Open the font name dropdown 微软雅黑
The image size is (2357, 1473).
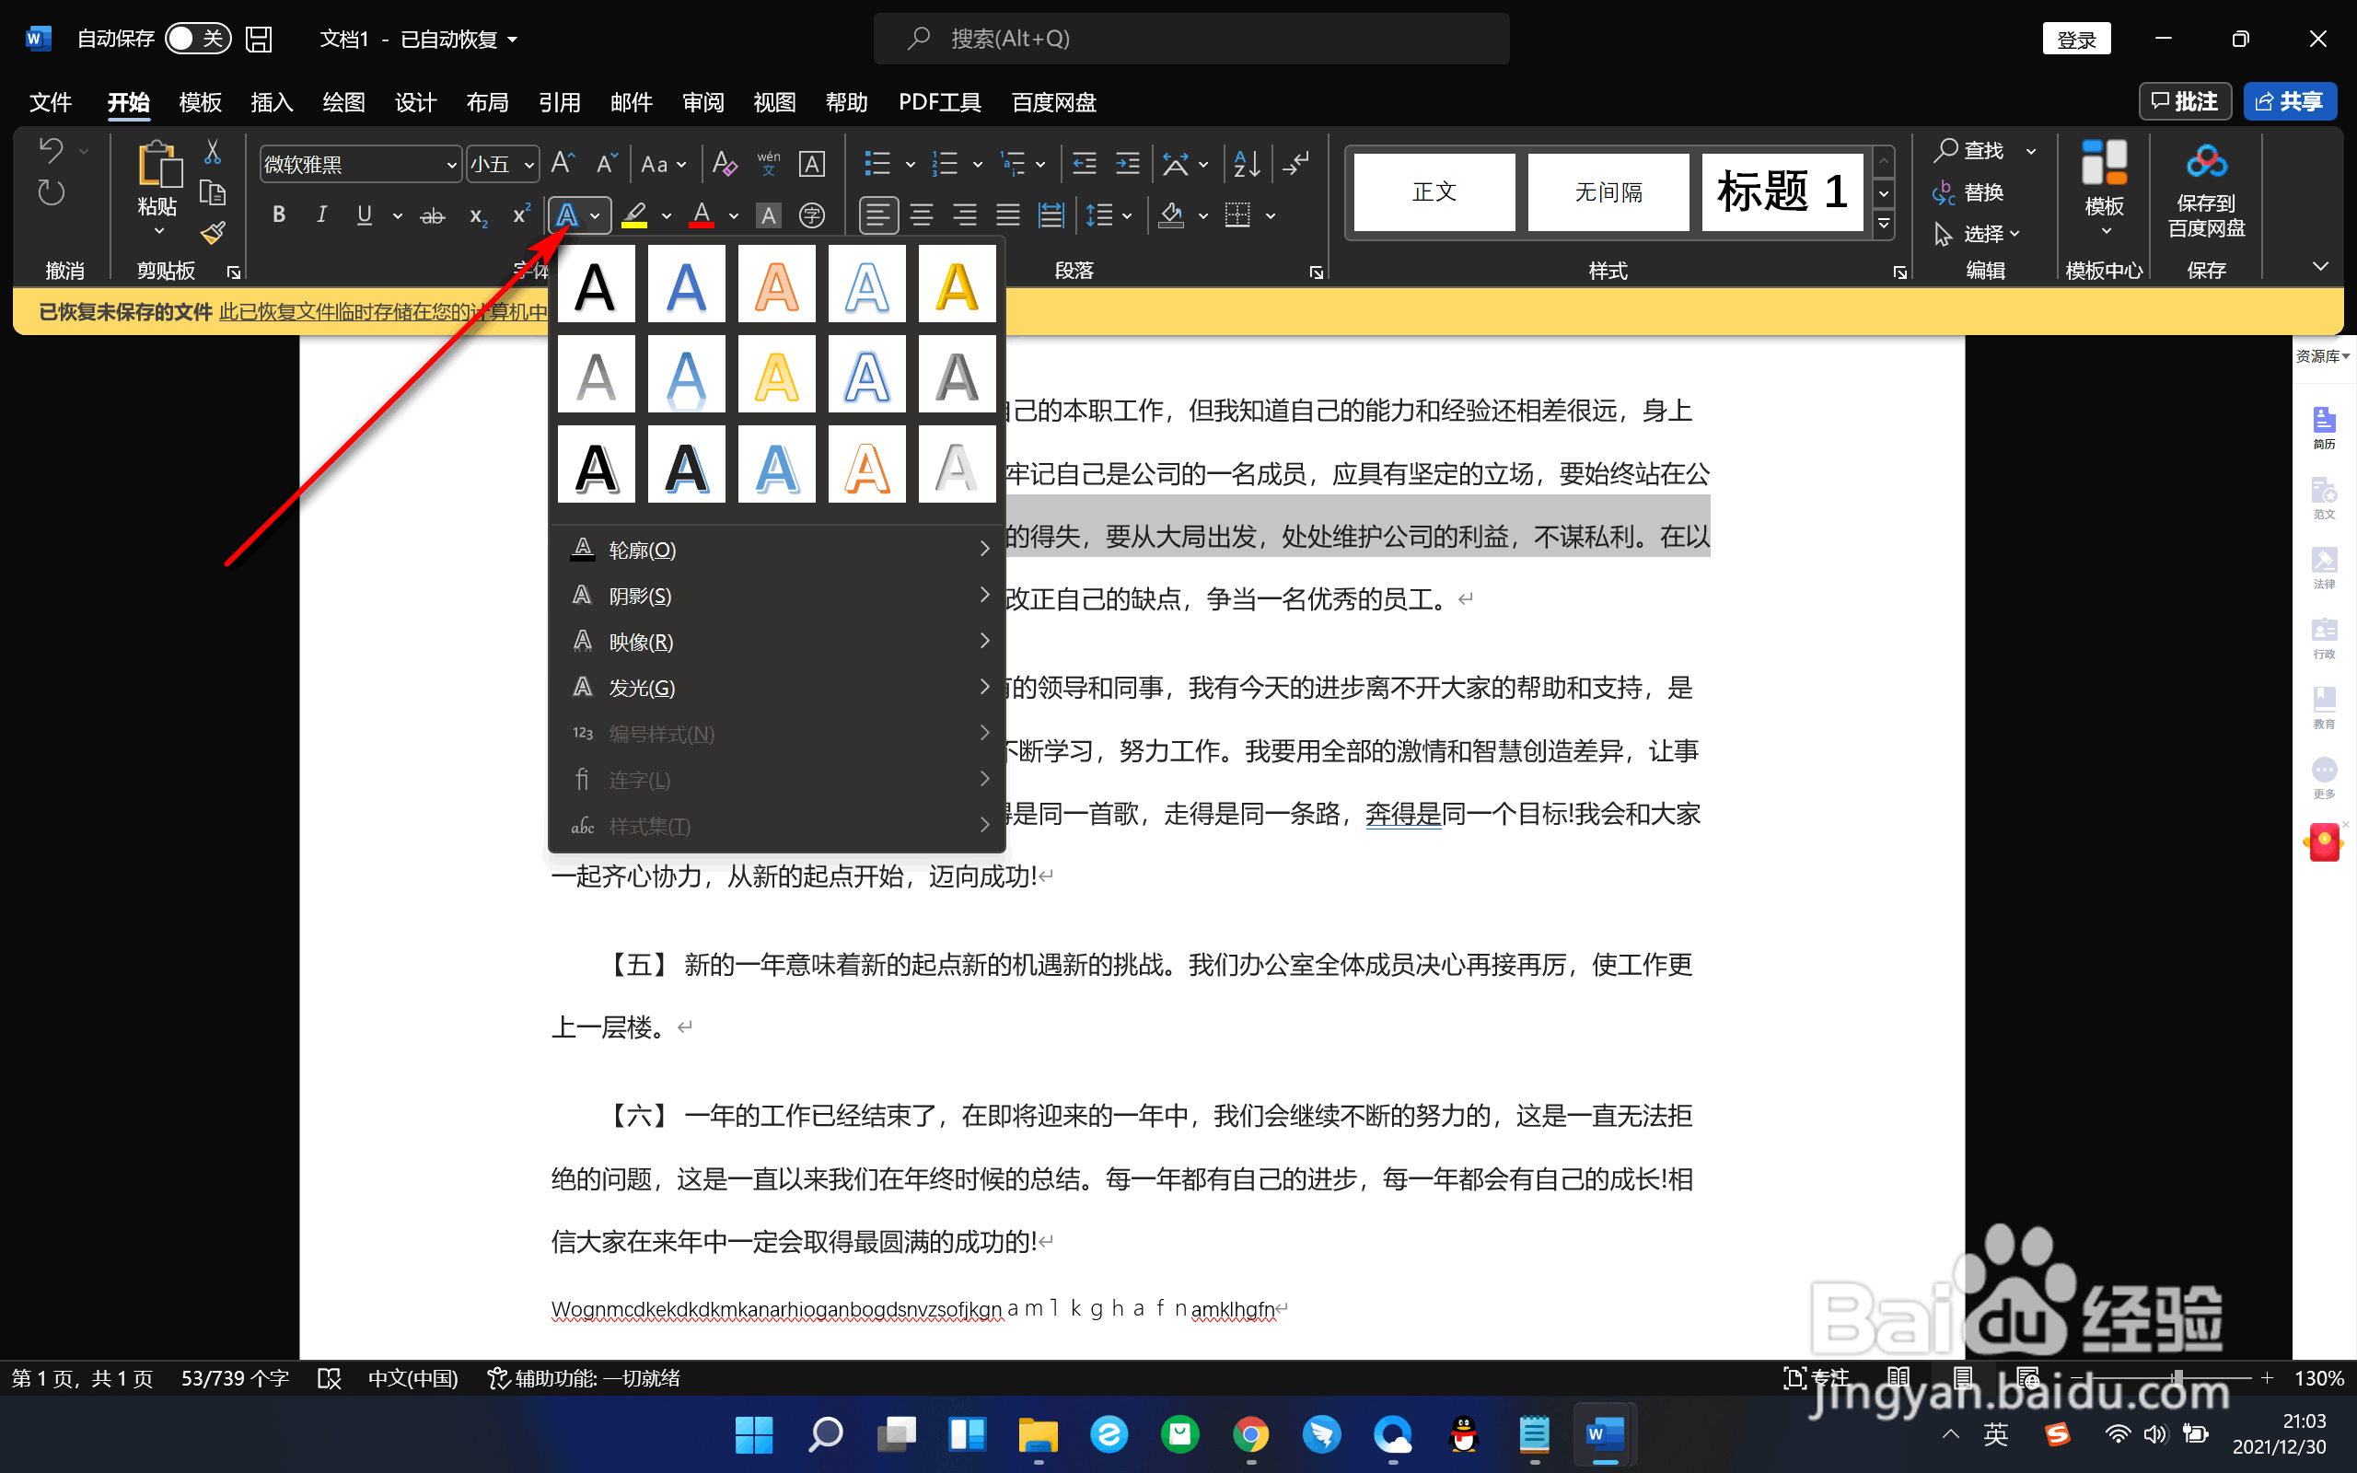[451, 165]
